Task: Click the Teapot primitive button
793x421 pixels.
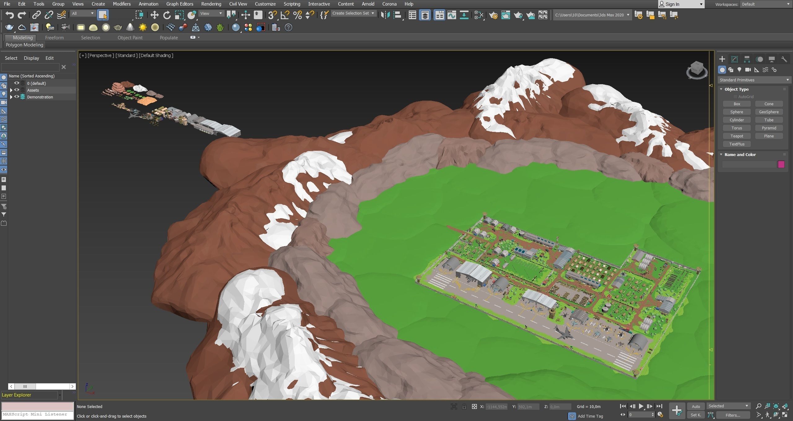Action: click(737, 136)
